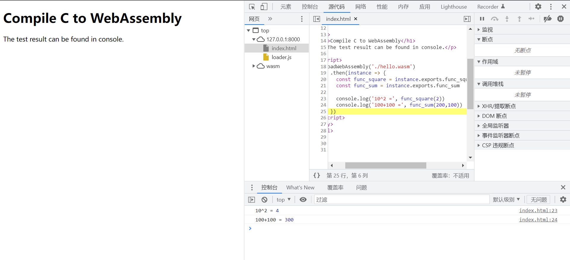
Task: Pause script execution button
Action: click(482, 19)
